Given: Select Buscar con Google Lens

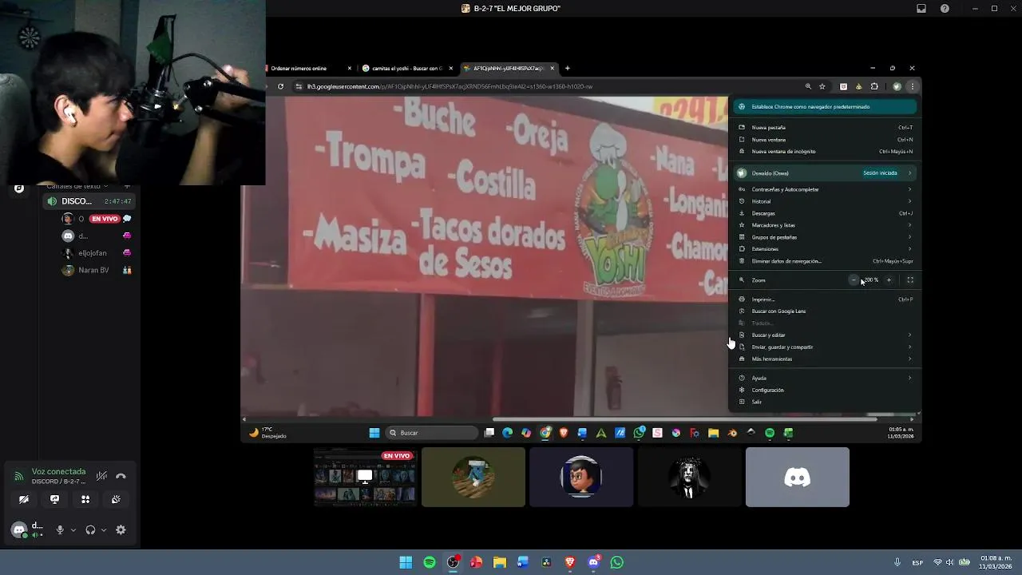Looking at the screenshot, I should pyautogui.click(x=826, y=311).
